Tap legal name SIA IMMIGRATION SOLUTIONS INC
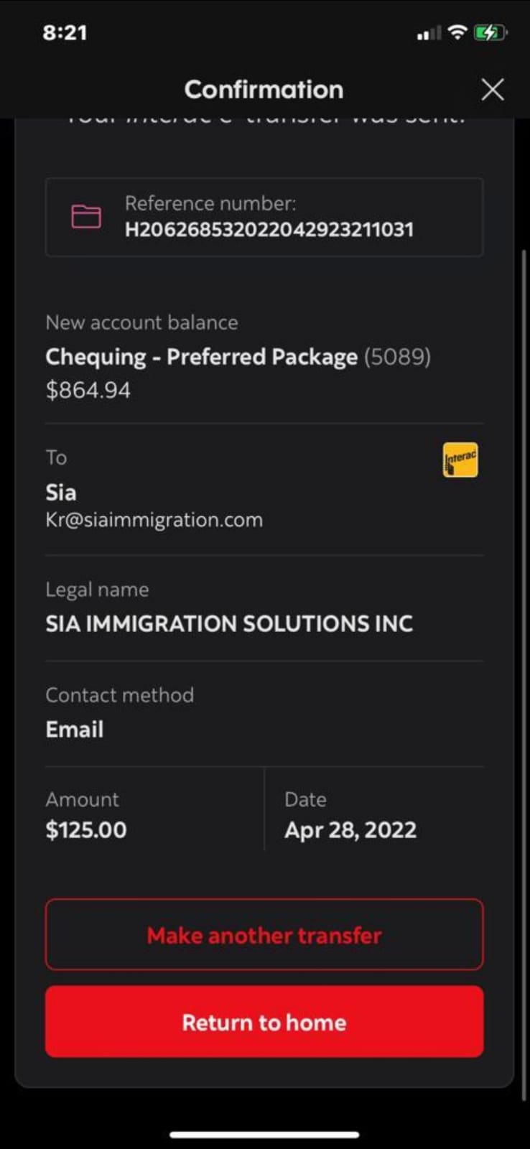Screen dimensions: 530x1149 tap(229, 623)
